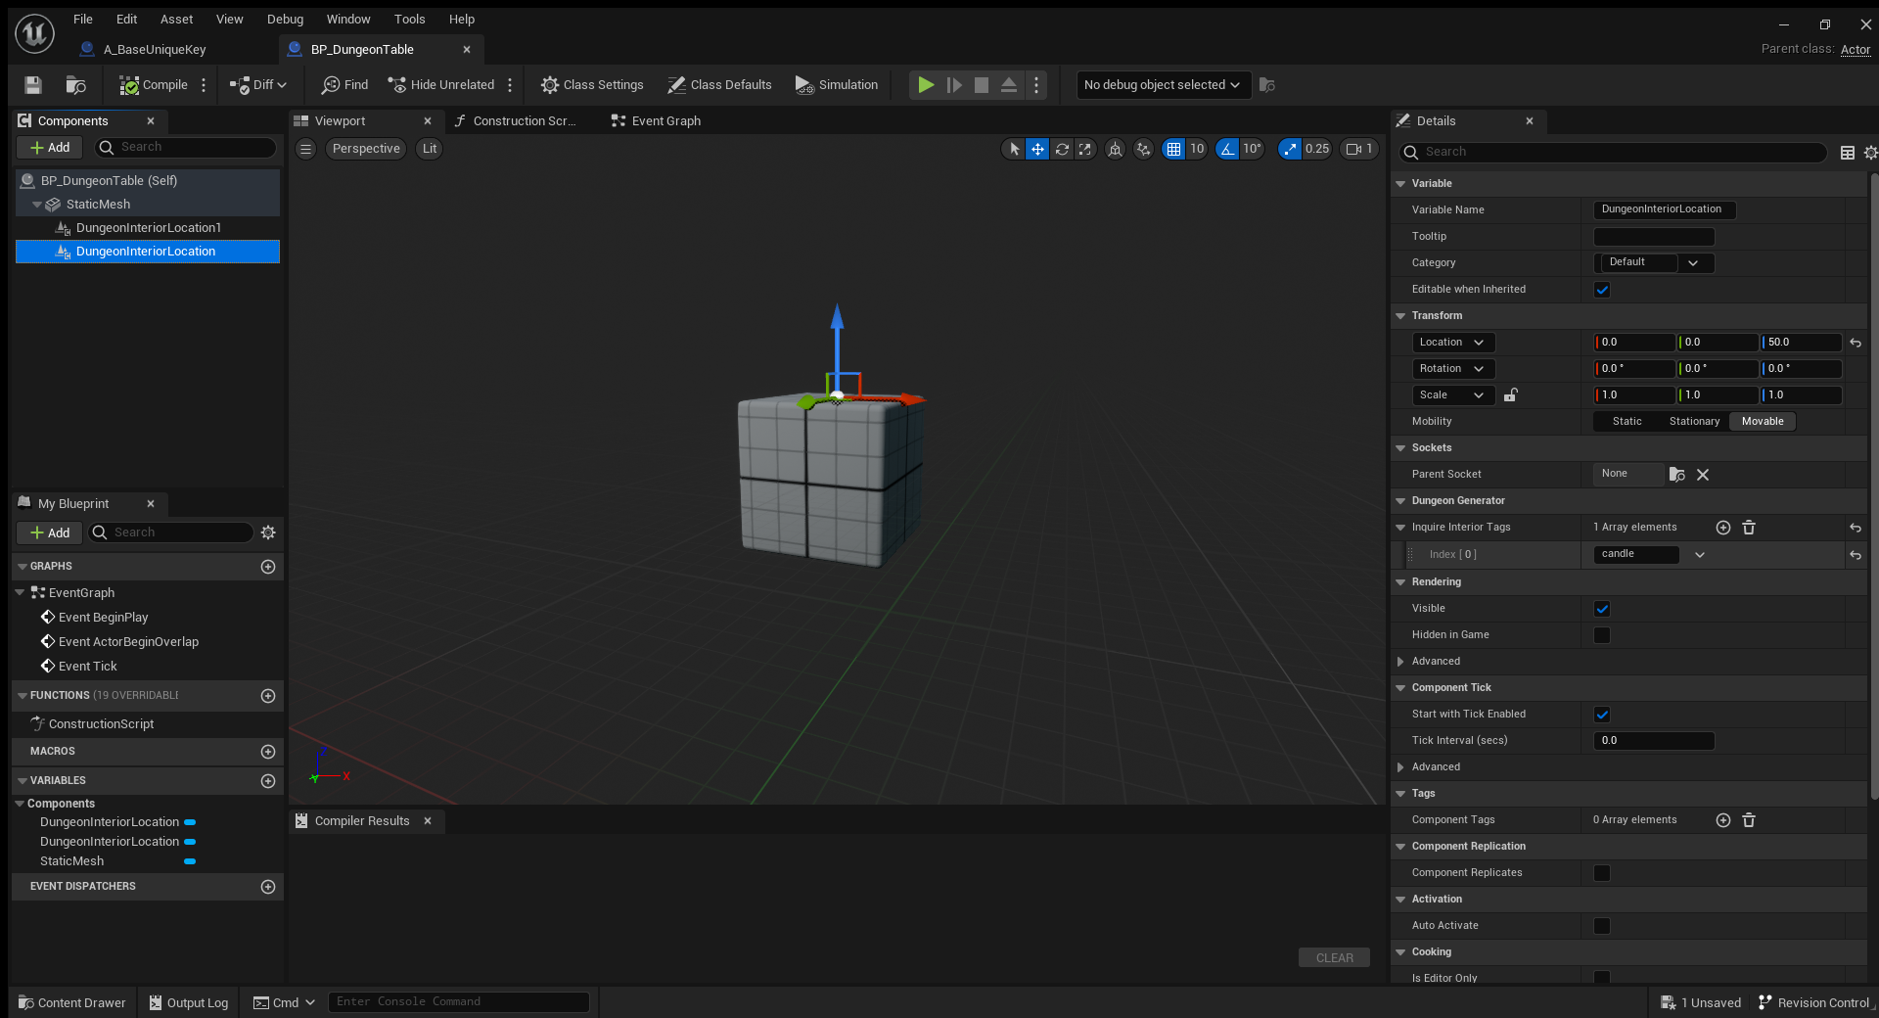
Task: Add a new event dispatcher
Action: pyautogui.click(x=268, y=887)
